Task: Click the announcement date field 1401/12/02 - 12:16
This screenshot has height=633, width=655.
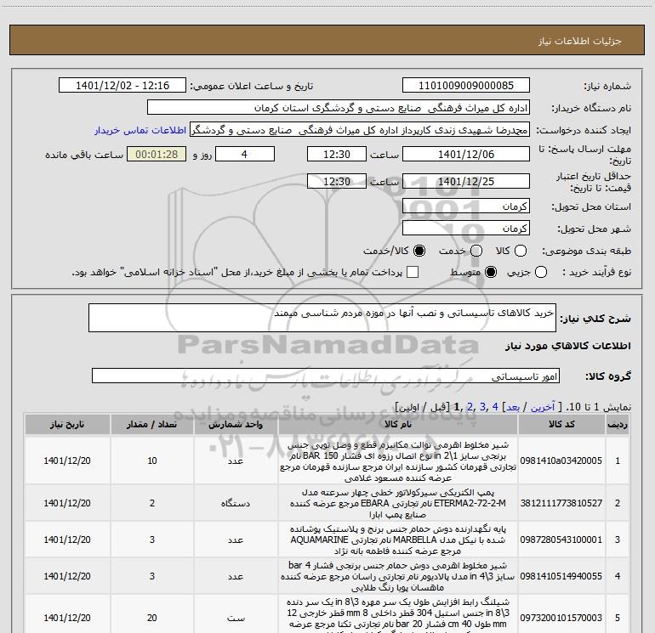Action: 122,86
